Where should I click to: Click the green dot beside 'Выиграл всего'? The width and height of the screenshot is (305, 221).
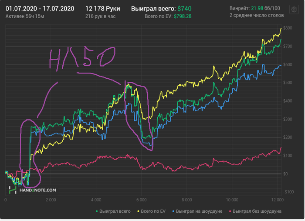point(97,211)
